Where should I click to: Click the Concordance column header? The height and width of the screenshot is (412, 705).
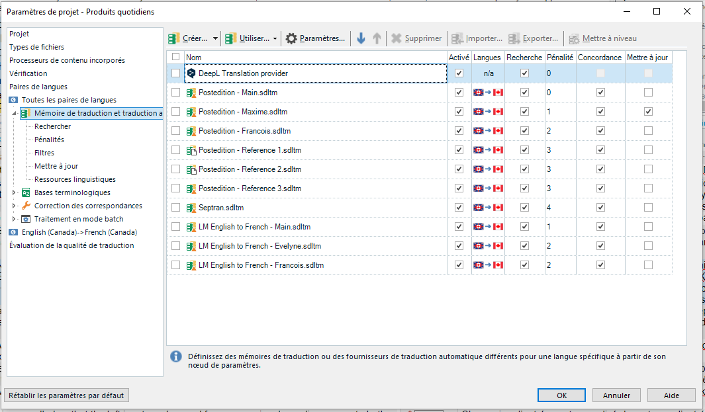click(600, 57)
